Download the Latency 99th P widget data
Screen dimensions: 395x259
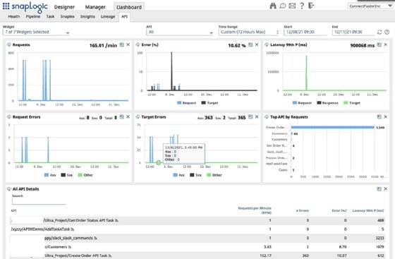tap(267, 45)
